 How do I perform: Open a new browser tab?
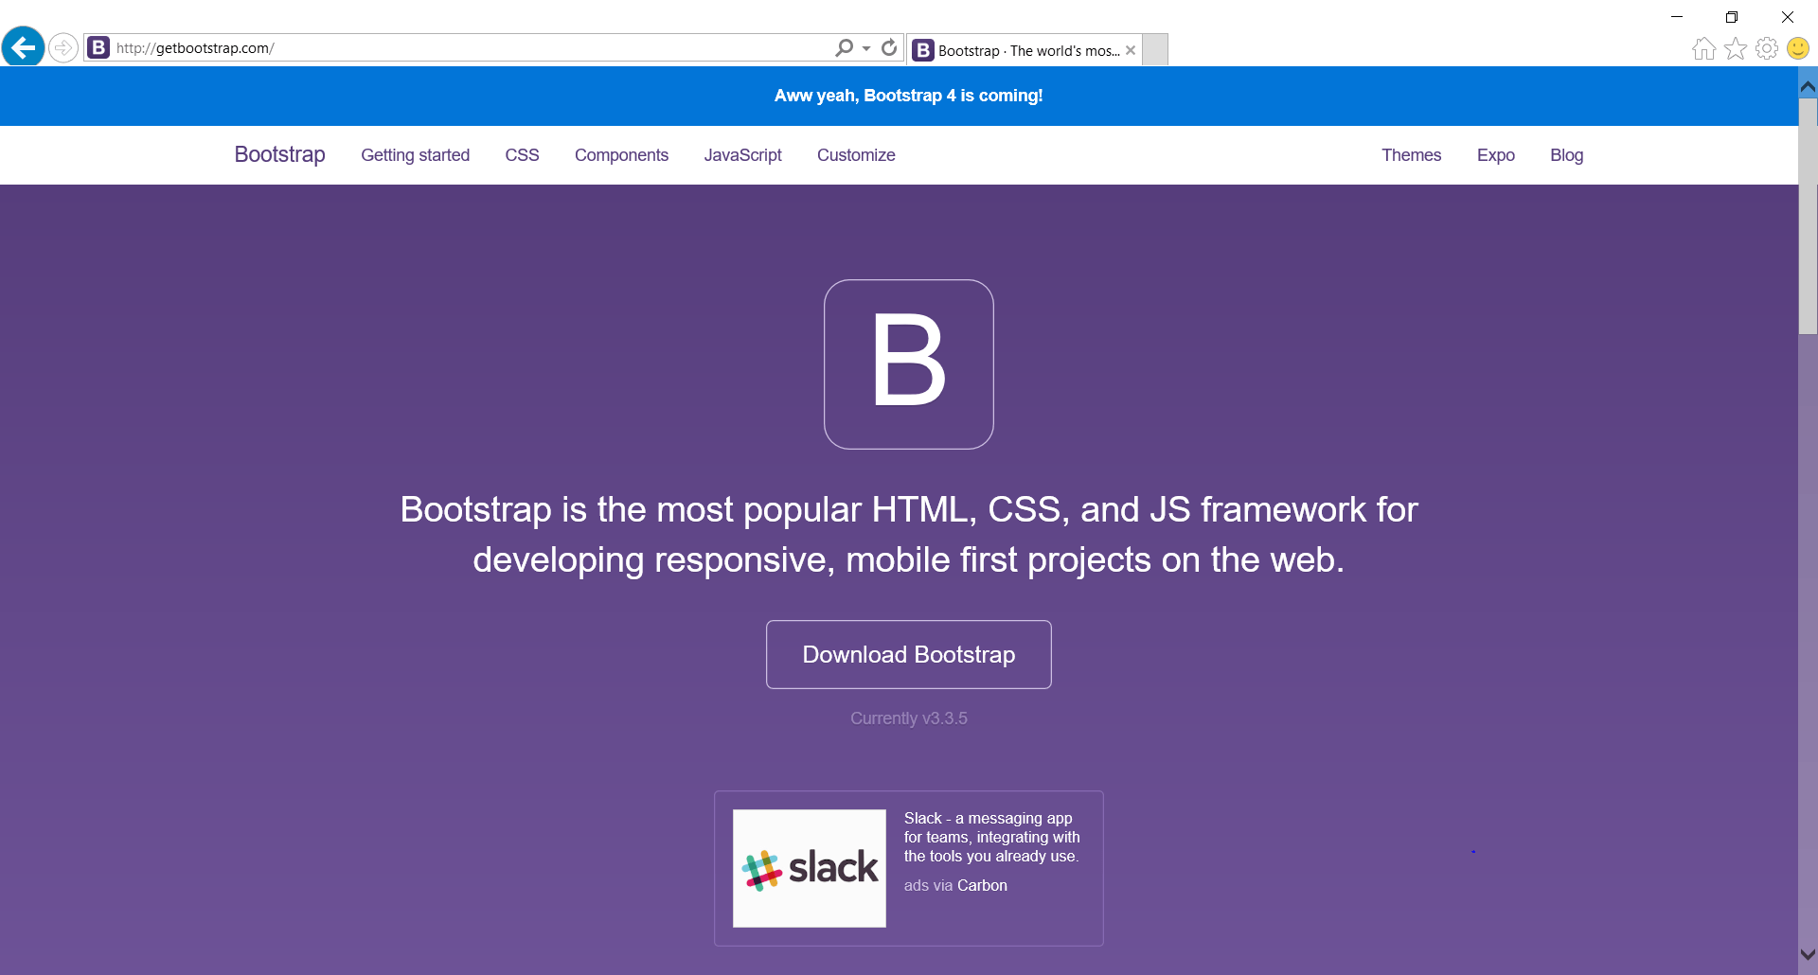tap(1155, 49)
